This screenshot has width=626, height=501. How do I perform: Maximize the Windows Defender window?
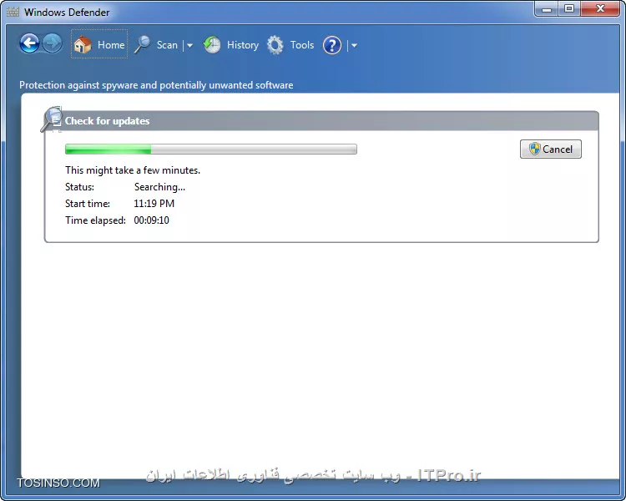569,9
